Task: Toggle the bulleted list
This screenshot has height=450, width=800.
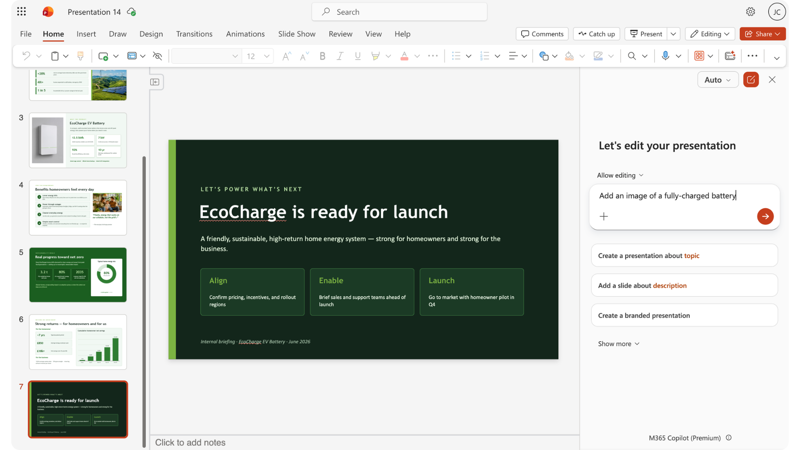Action: [456, 56]
